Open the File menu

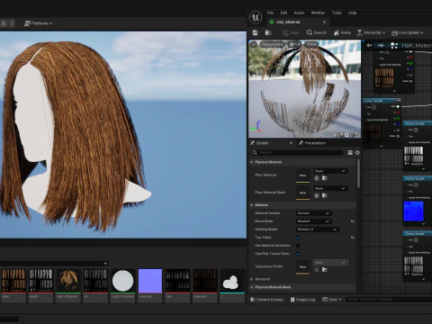tap(270, 13)
